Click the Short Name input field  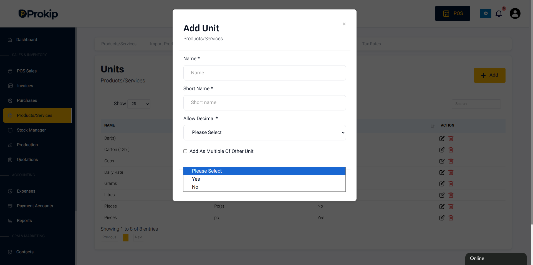(264, 103)
